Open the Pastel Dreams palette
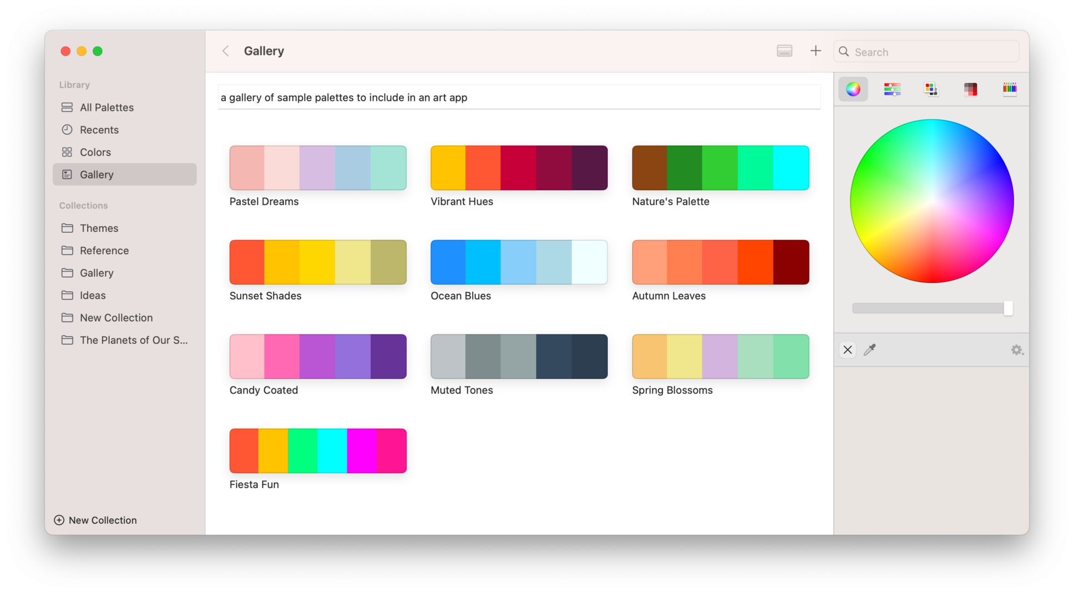Viewport: 1074px width, 594px height. point(318,168)
